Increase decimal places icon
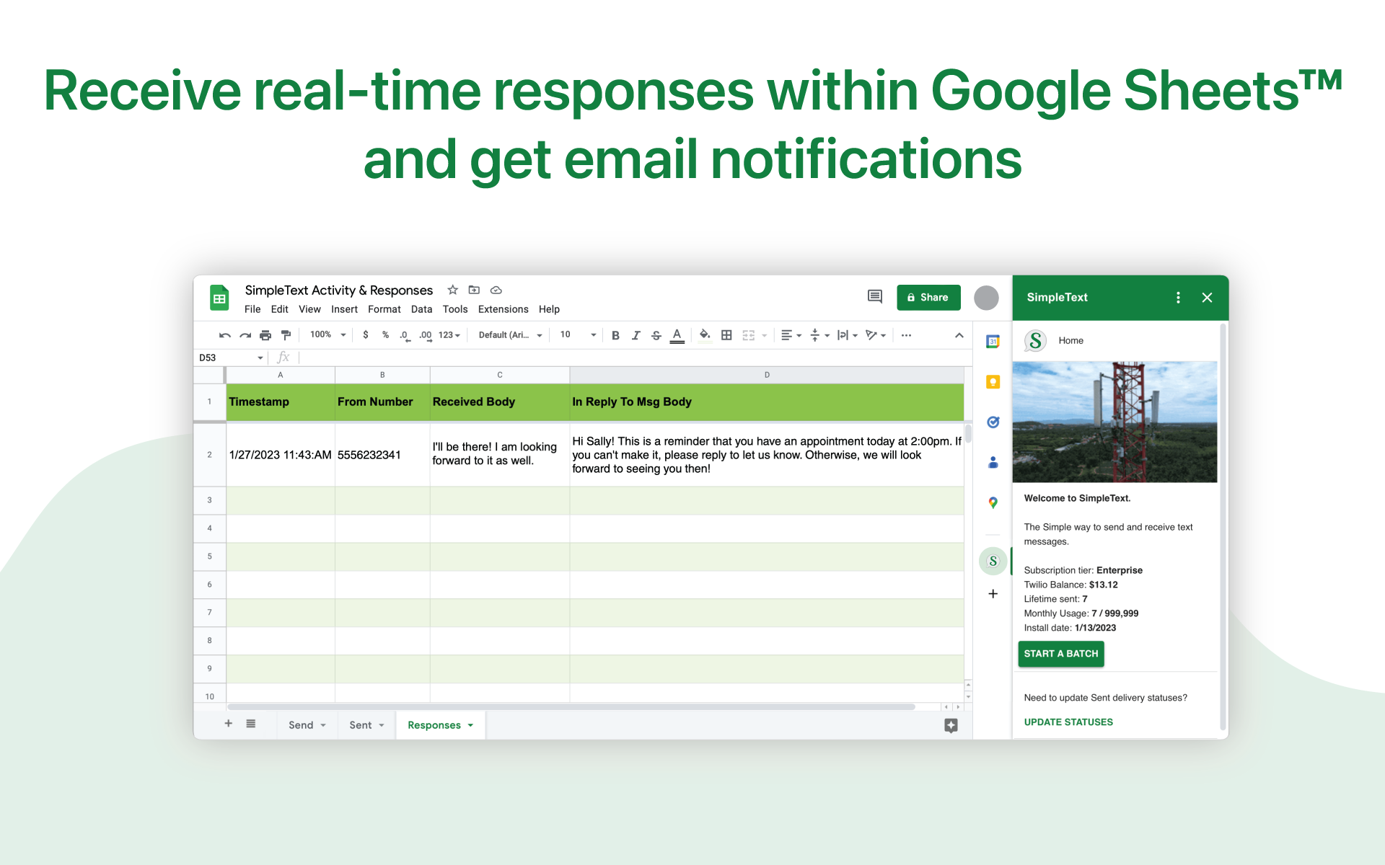The image size is (1385, 865). [426, 335]
